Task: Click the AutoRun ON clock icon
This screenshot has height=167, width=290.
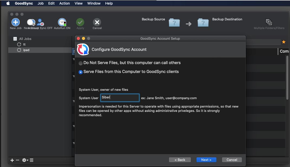Action: pos(62,22)
